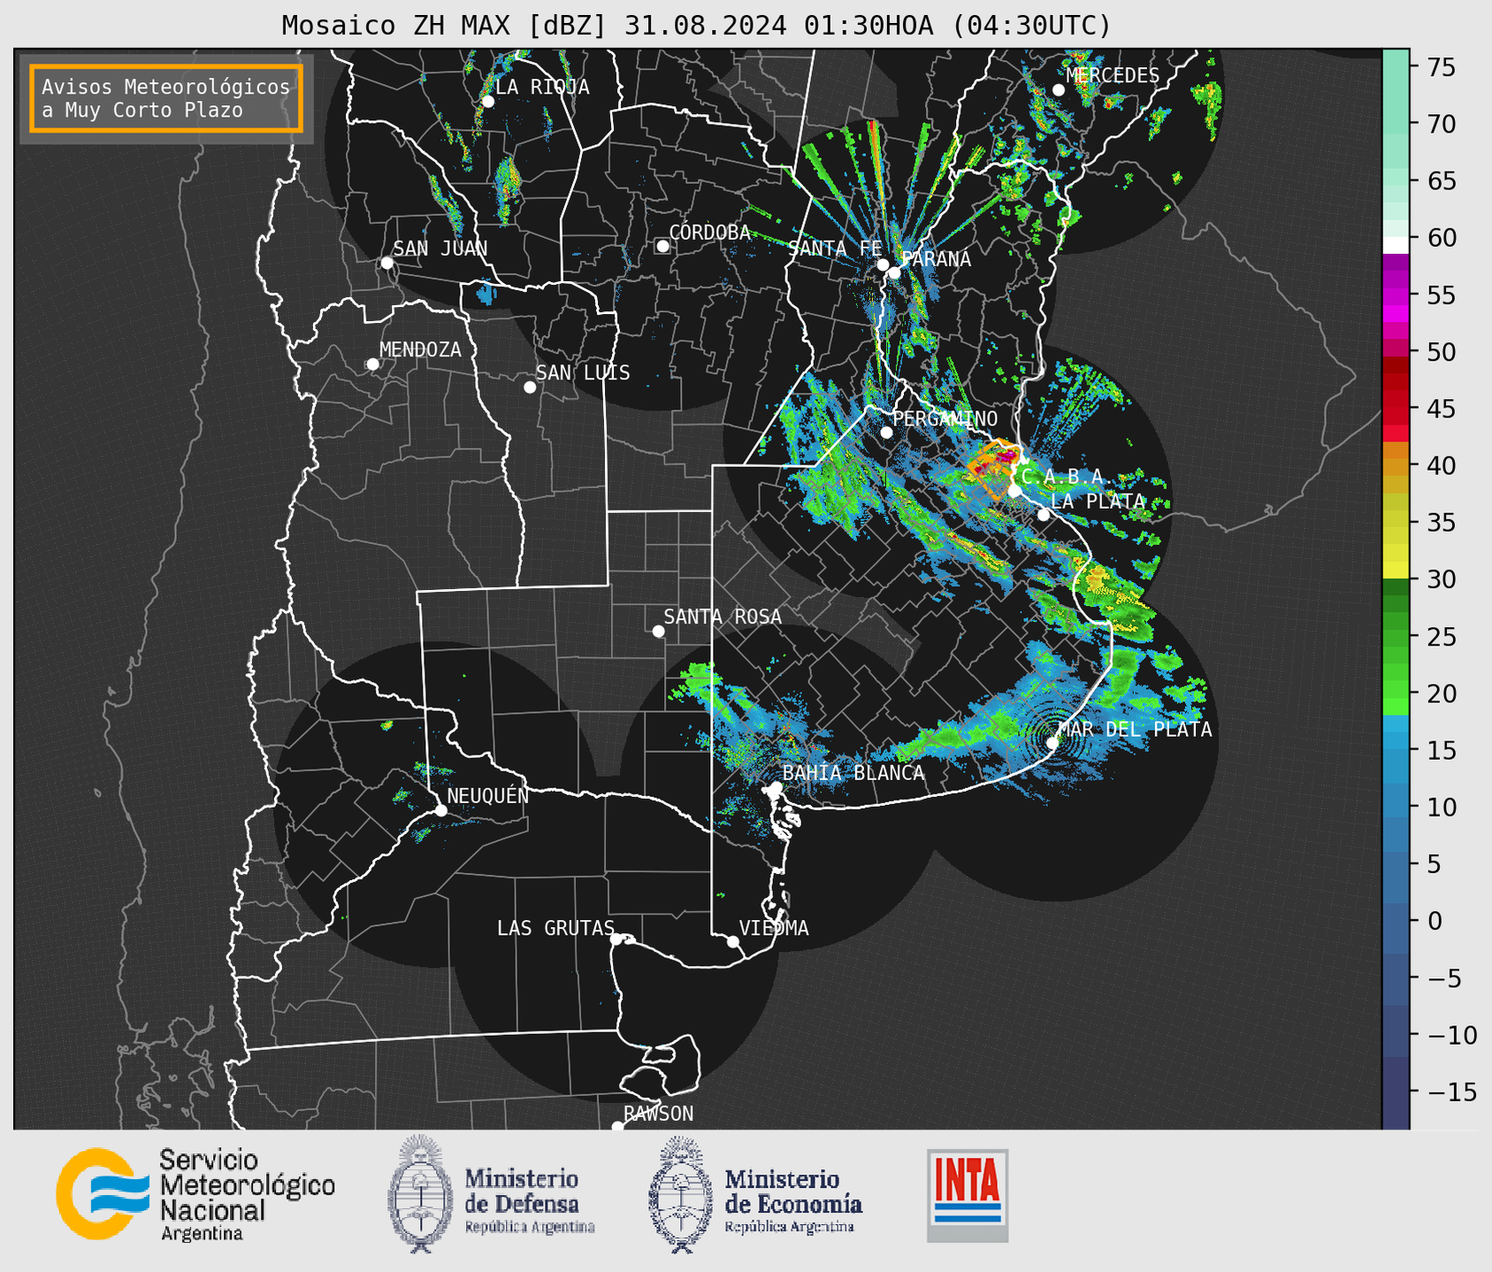This screenshot has width=1492, height=1272.
Task: Click the Ministerio de Economía text
Action: click(x=793, y=1200)
